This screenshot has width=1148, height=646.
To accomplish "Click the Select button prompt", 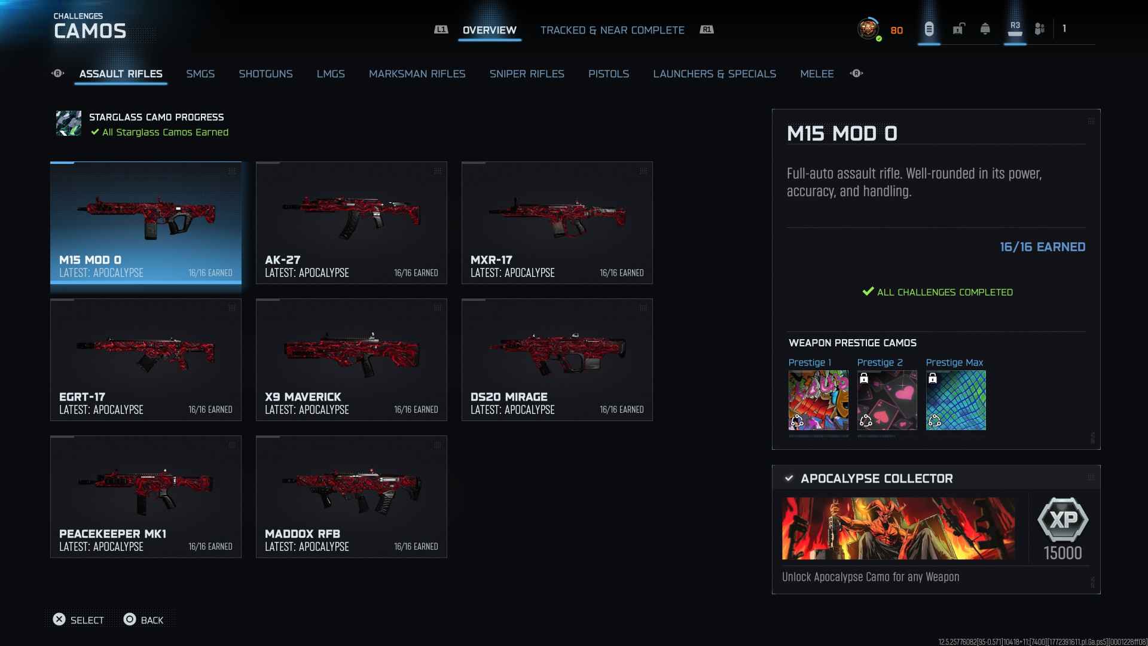I will coord(78,620).
